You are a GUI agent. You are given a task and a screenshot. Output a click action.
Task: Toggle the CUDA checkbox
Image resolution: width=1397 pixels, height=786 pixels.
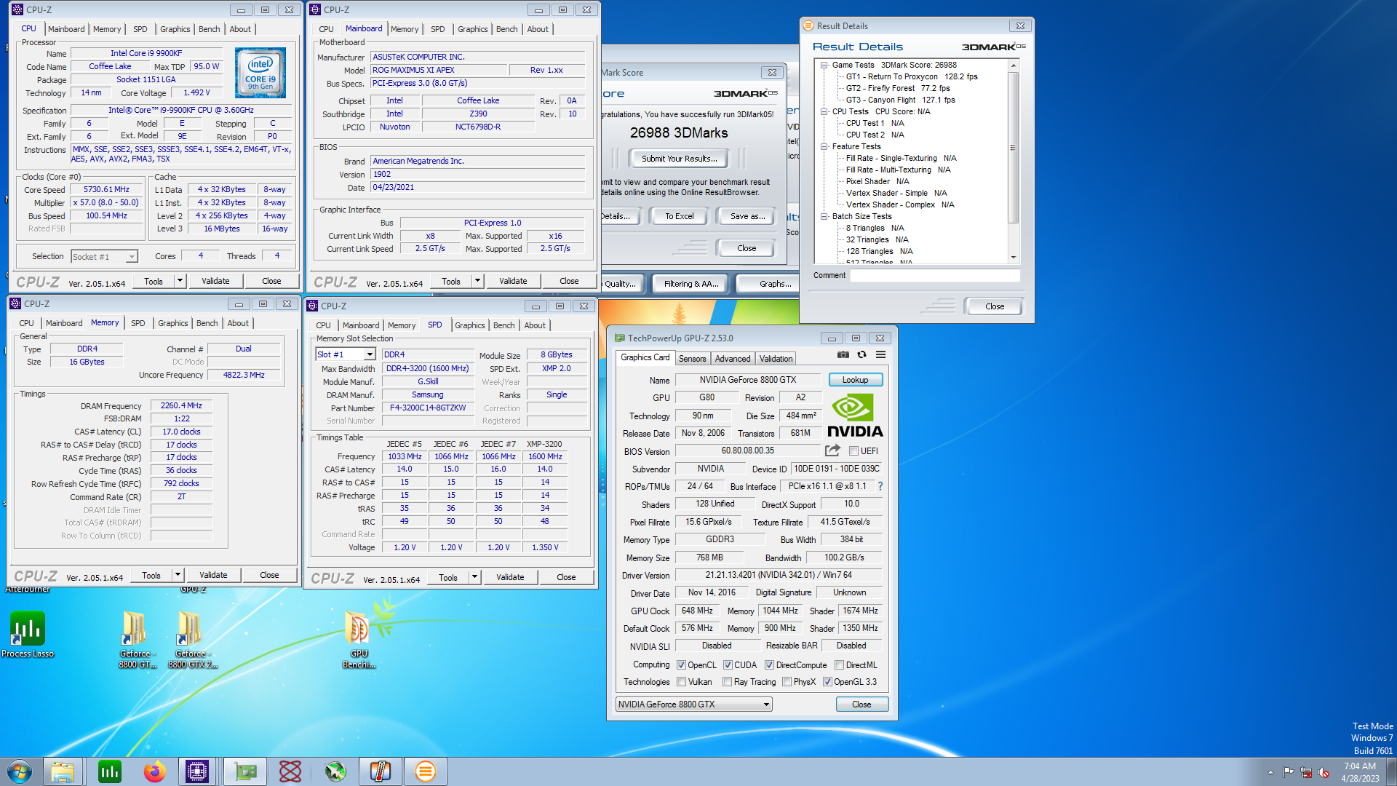[728, 665]
